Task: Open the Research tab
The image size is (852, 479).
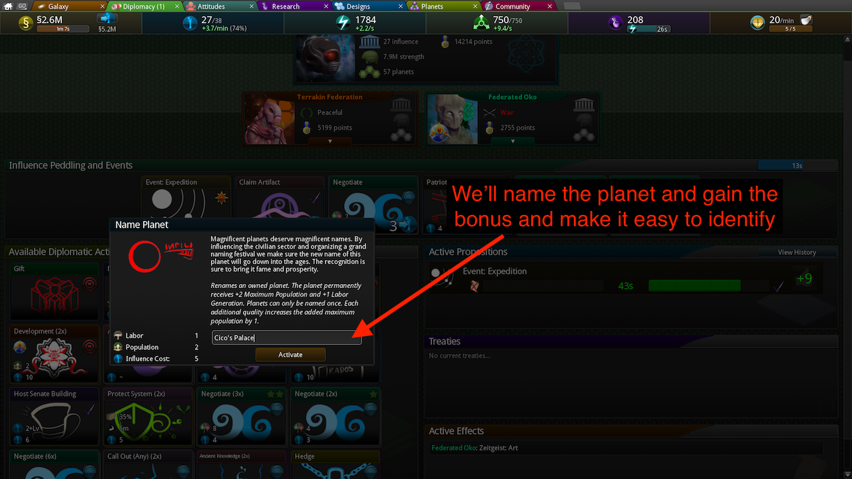Action: pos(286,6)
